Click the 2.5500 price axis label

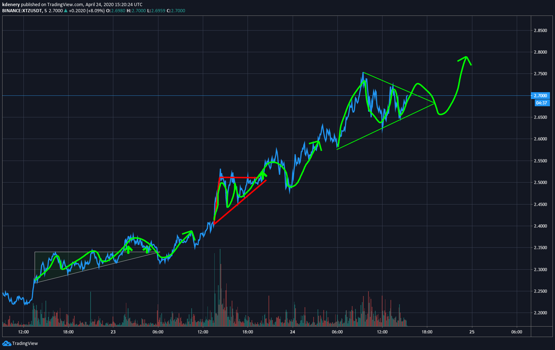pyautogui.click(x=540, y=161)
